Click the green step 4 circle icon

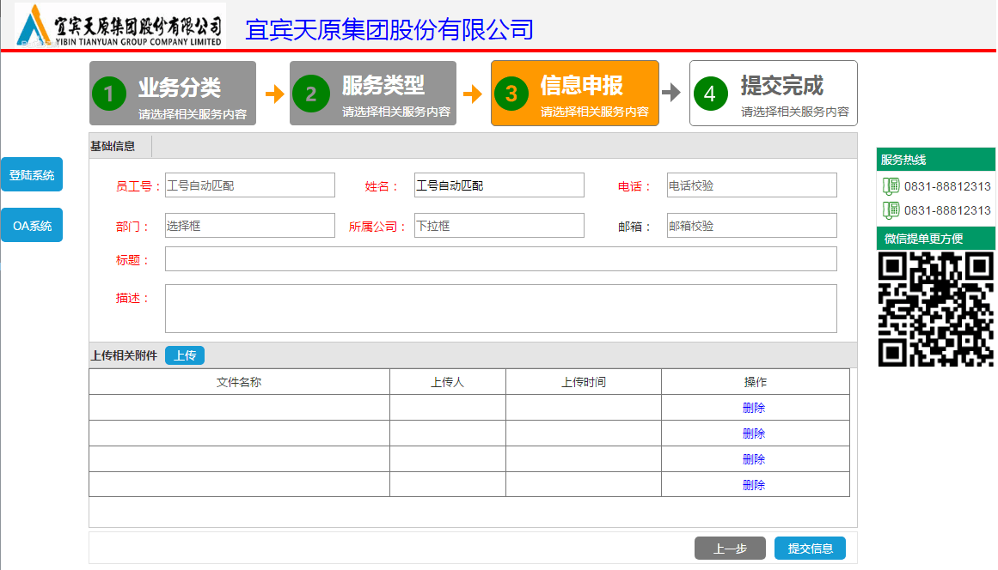click(710, 94)
